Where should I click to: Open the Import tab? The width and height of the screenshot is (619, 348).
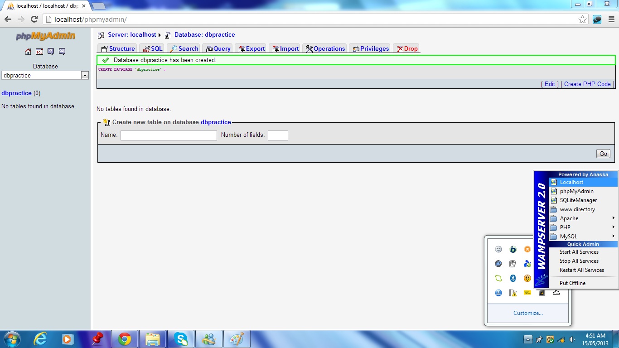[x=285, y=48]
